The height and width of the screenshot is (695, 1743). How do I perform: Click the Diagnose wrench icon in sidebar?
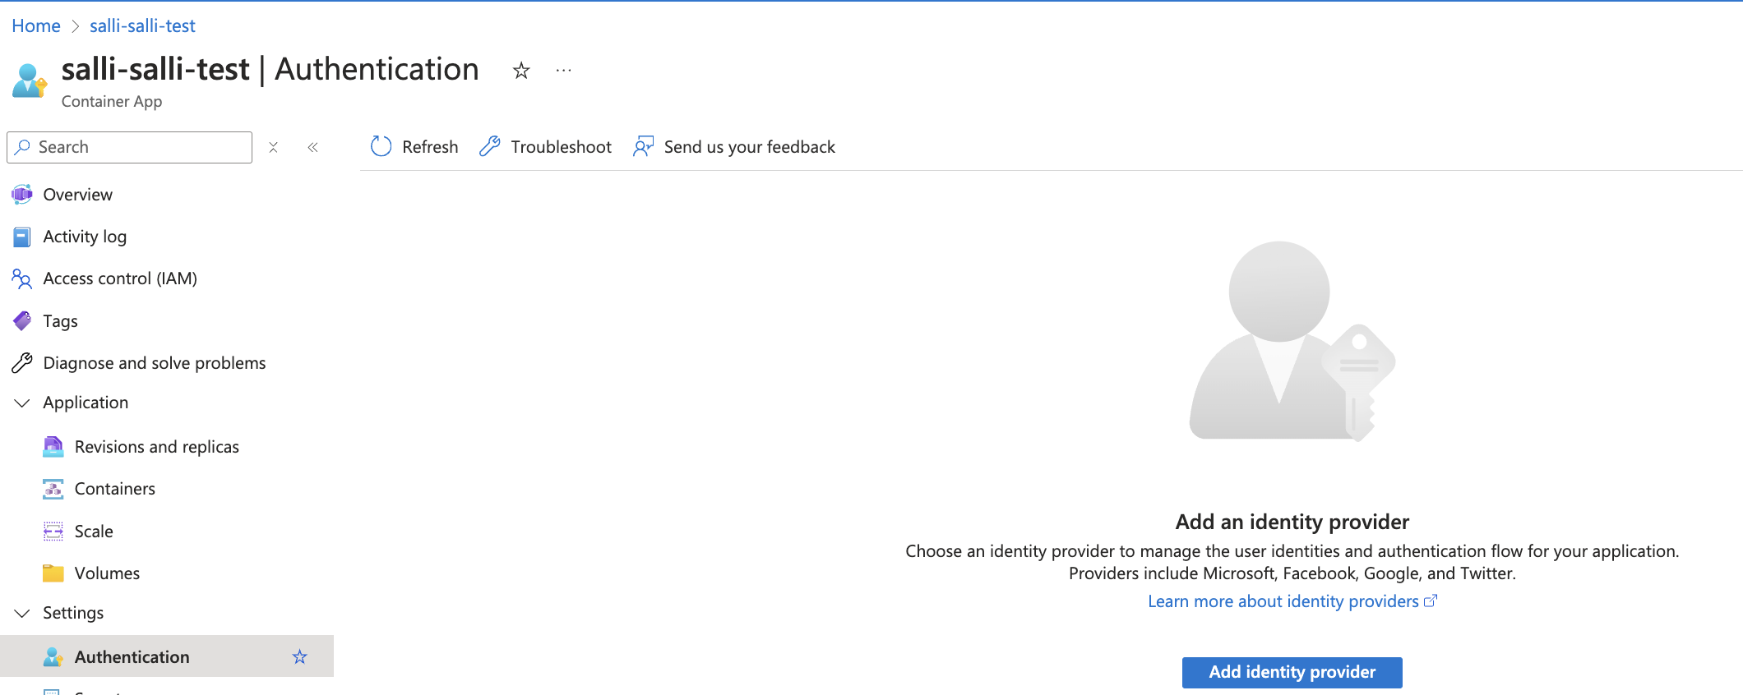(22, 363)
